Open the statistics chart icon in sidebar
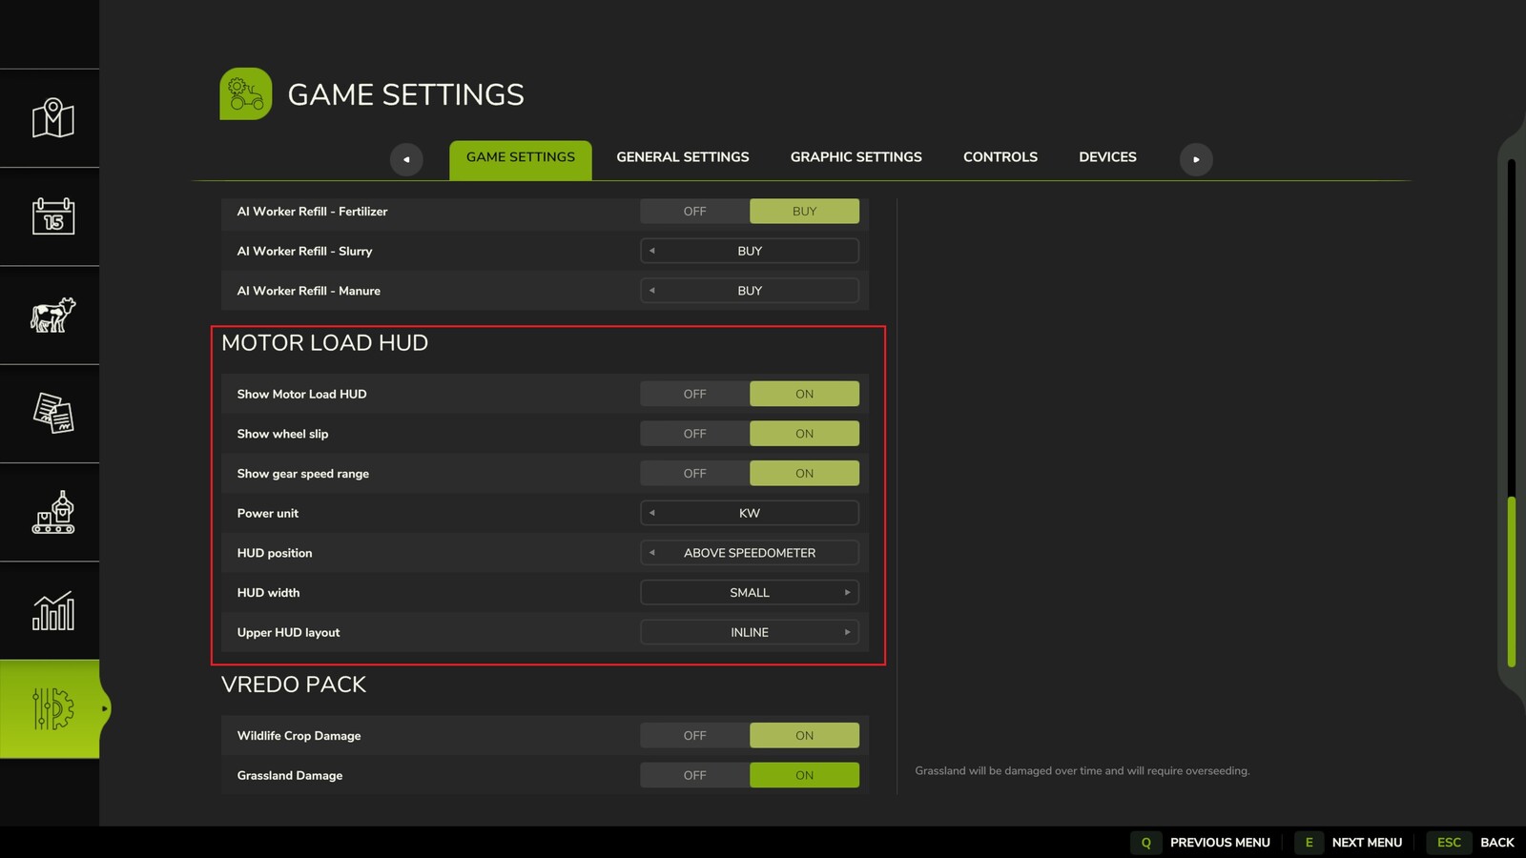This screenshot has width=1526, height=858. coord(52,611)
